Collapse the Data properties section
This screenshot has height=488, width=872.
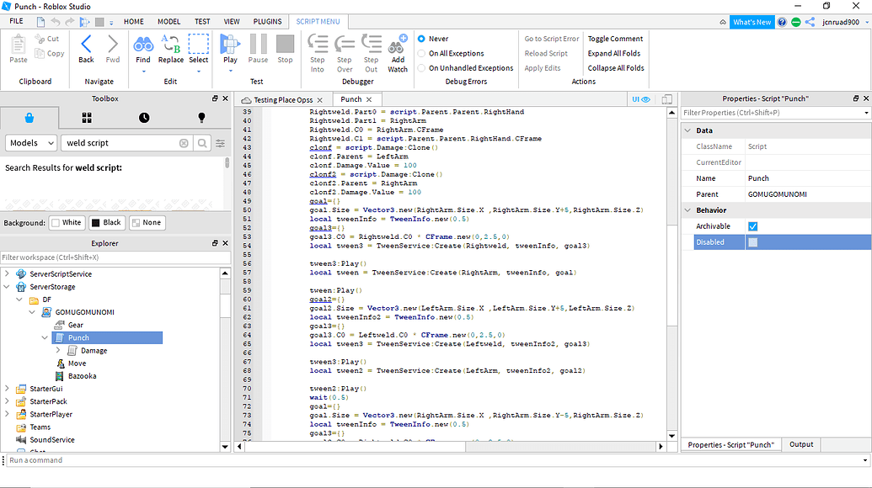pos(688,130)
